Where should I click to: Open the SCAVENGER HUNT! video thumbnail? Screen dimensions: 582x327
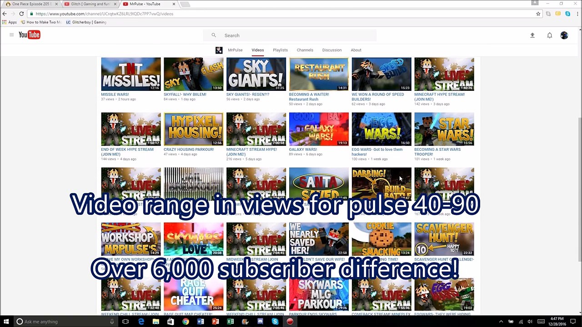coord(444,239)
